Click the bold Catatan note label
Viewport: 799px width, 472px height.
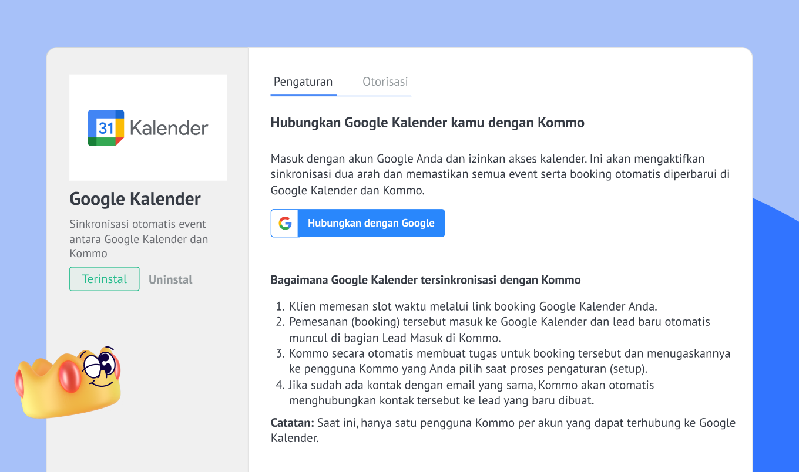tap(292, 423)
